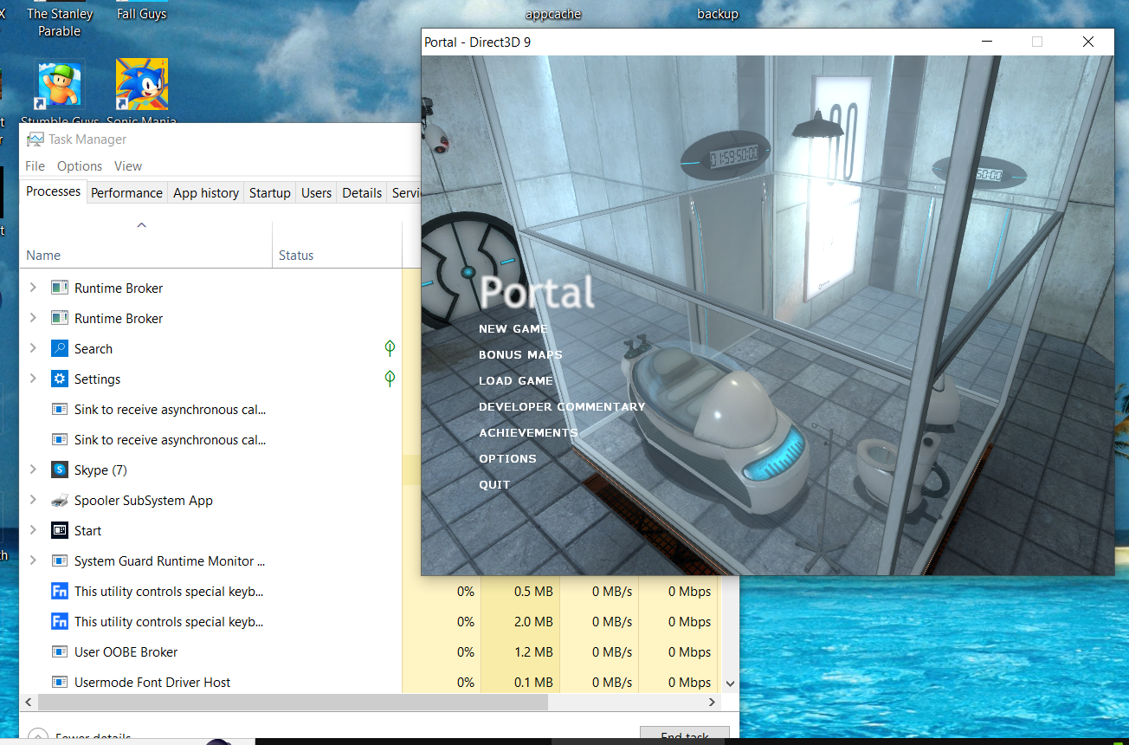The height and width of the screenshot is (745, 1129).
Task: View ACHIEVEMENTS in Portal menu
Action: click(x=528, y=433)
